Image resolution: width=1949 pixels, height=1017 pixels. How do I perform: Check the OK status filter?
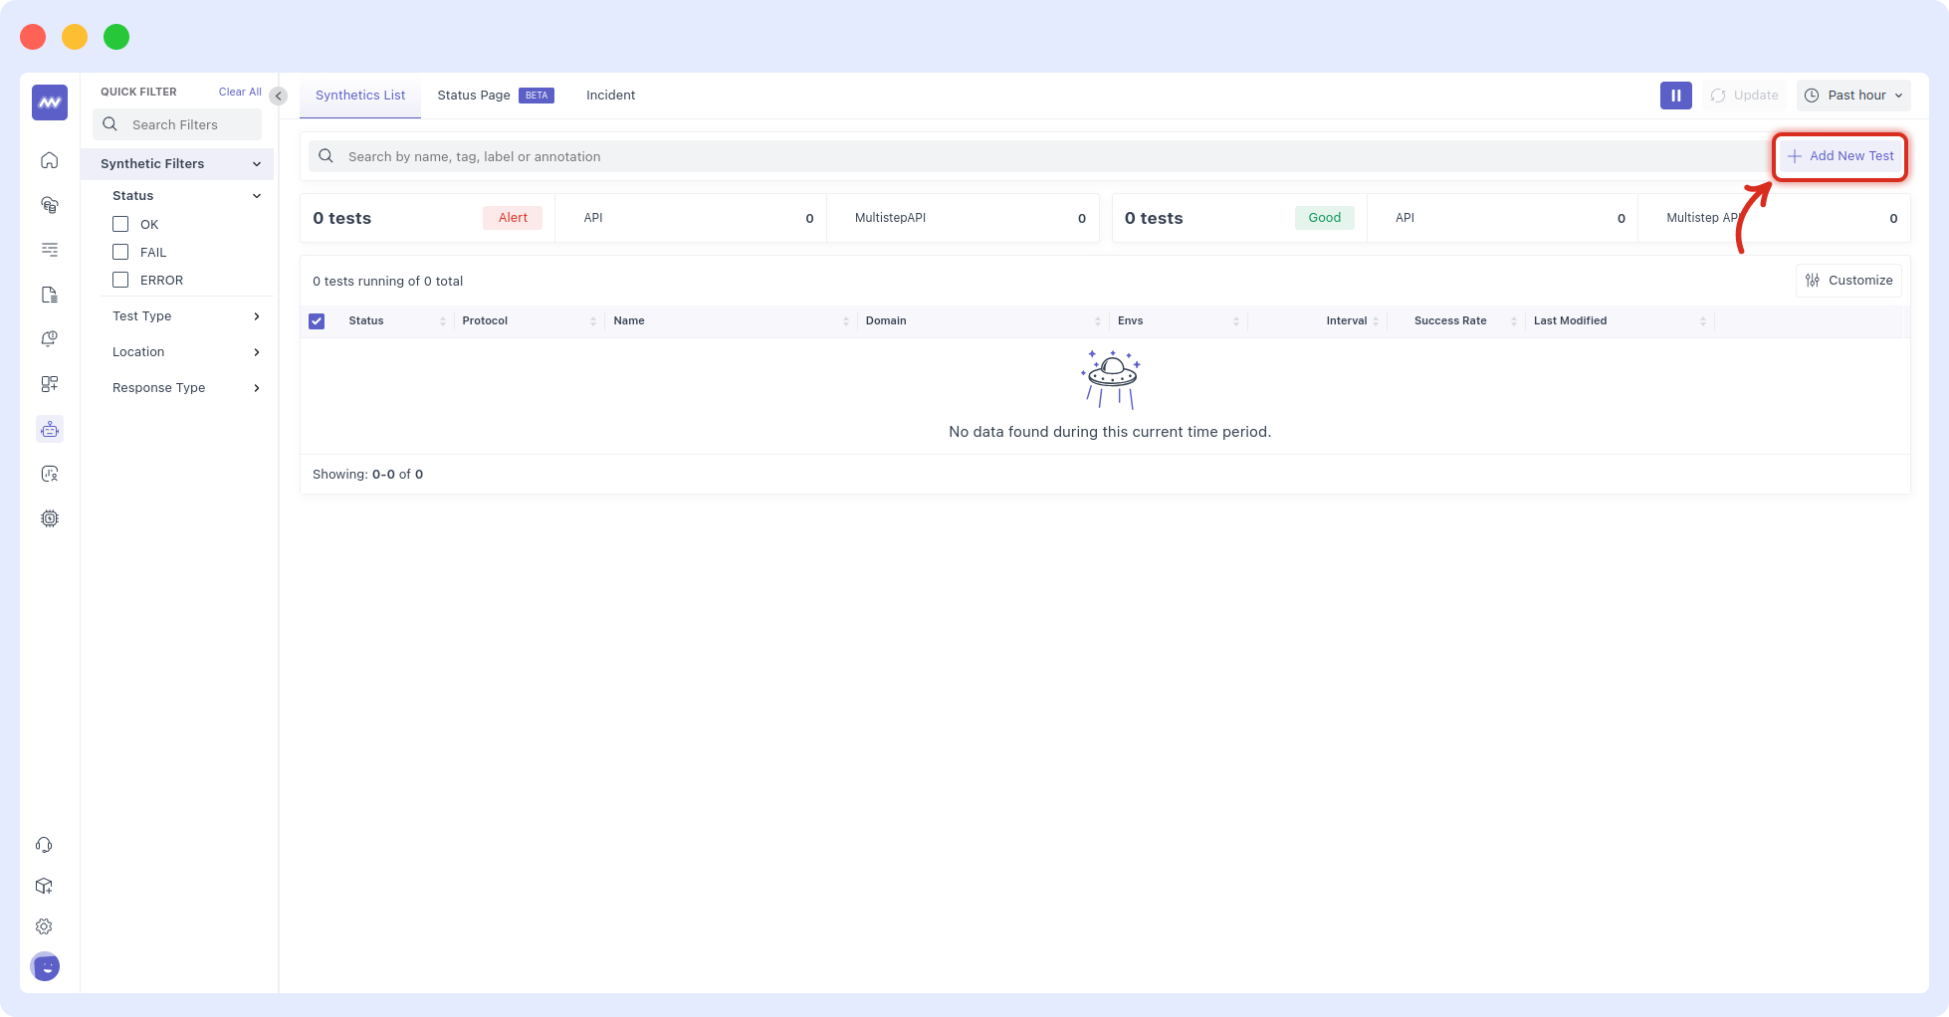click(120, 224)
